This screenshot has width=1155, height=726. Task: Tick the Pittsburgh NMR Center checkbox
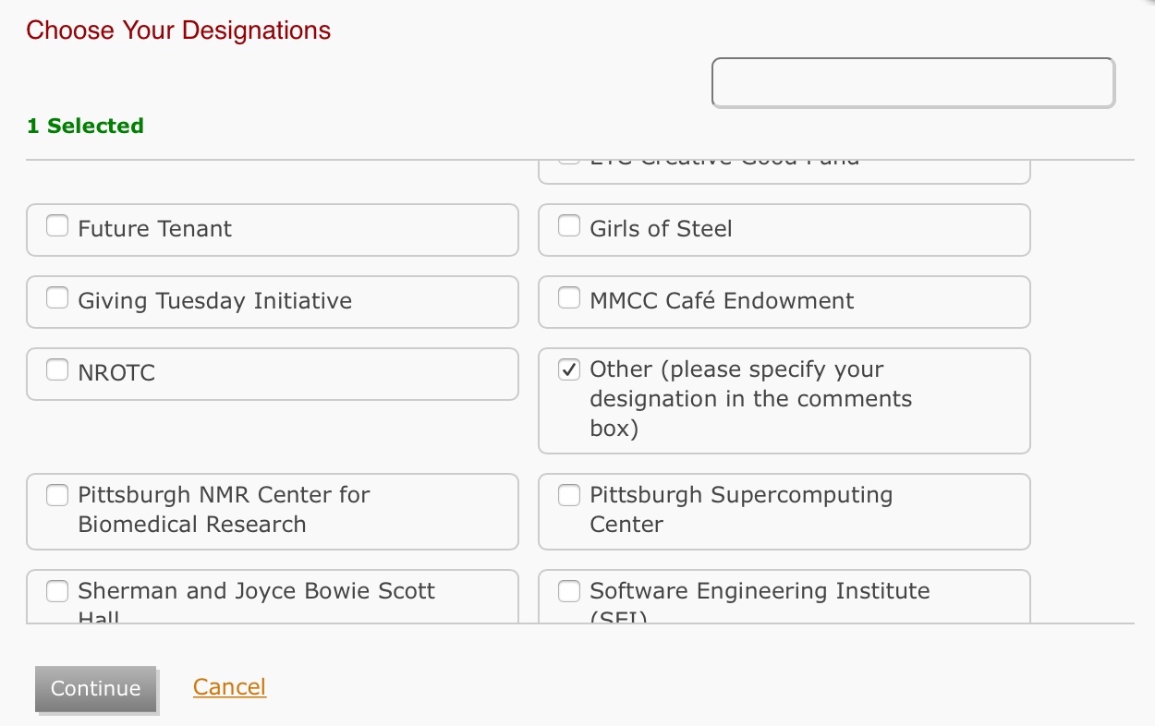(57, 496)
